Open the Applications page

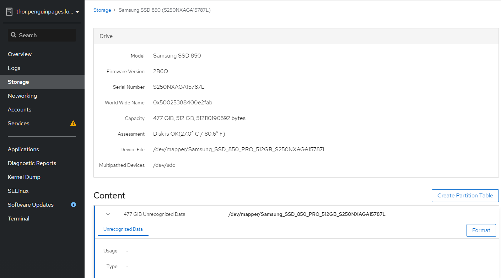[23, 149]
